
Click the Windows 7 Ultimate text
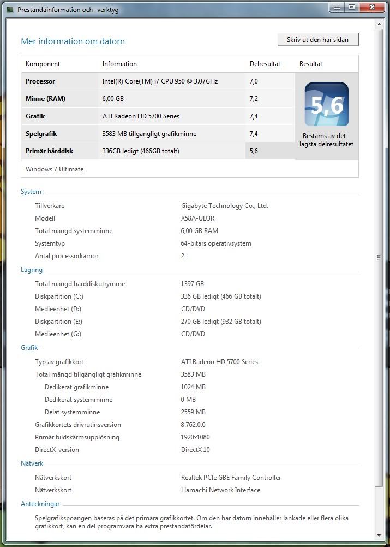tap(55, 169)
